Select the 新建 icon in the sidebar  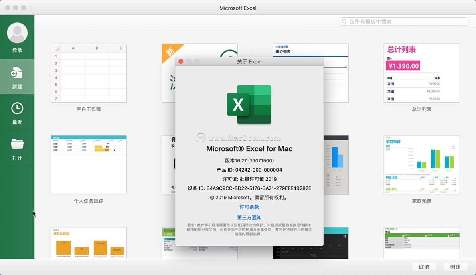[17, 73]
